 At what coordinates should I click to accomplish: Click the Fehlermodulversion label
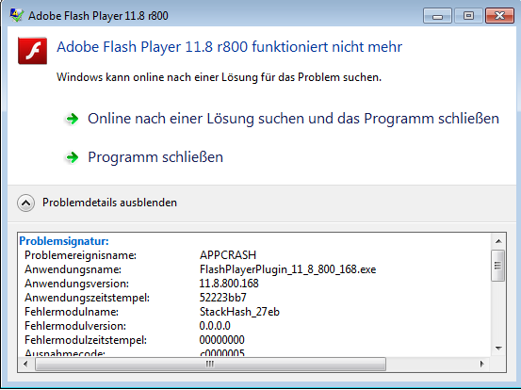(75, 326)
